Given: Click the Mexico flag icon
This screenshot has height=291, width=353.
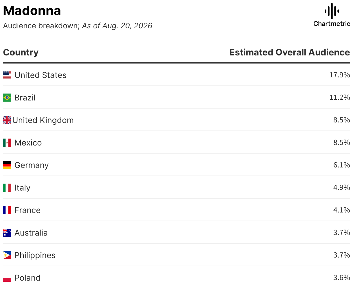Looking at the screenshot, I should 7,143.
